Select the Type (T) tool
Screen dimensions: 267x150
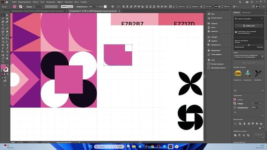3,25
